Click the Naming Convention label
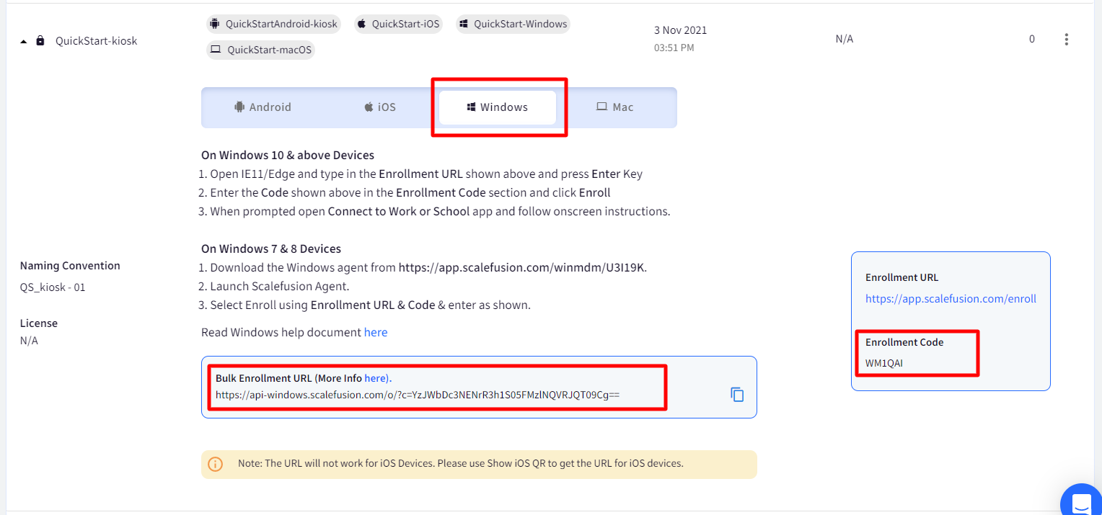Image resolution: width=1102 pixels, height=515 pixels. pos(70,266)
